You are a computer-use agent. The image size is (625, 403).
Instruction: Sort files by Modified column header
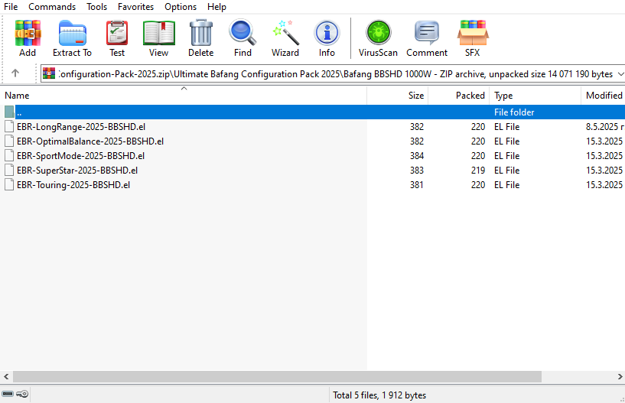[603, 96]
